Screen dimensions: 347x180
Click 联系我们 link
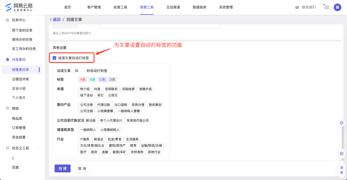(309, 7)
